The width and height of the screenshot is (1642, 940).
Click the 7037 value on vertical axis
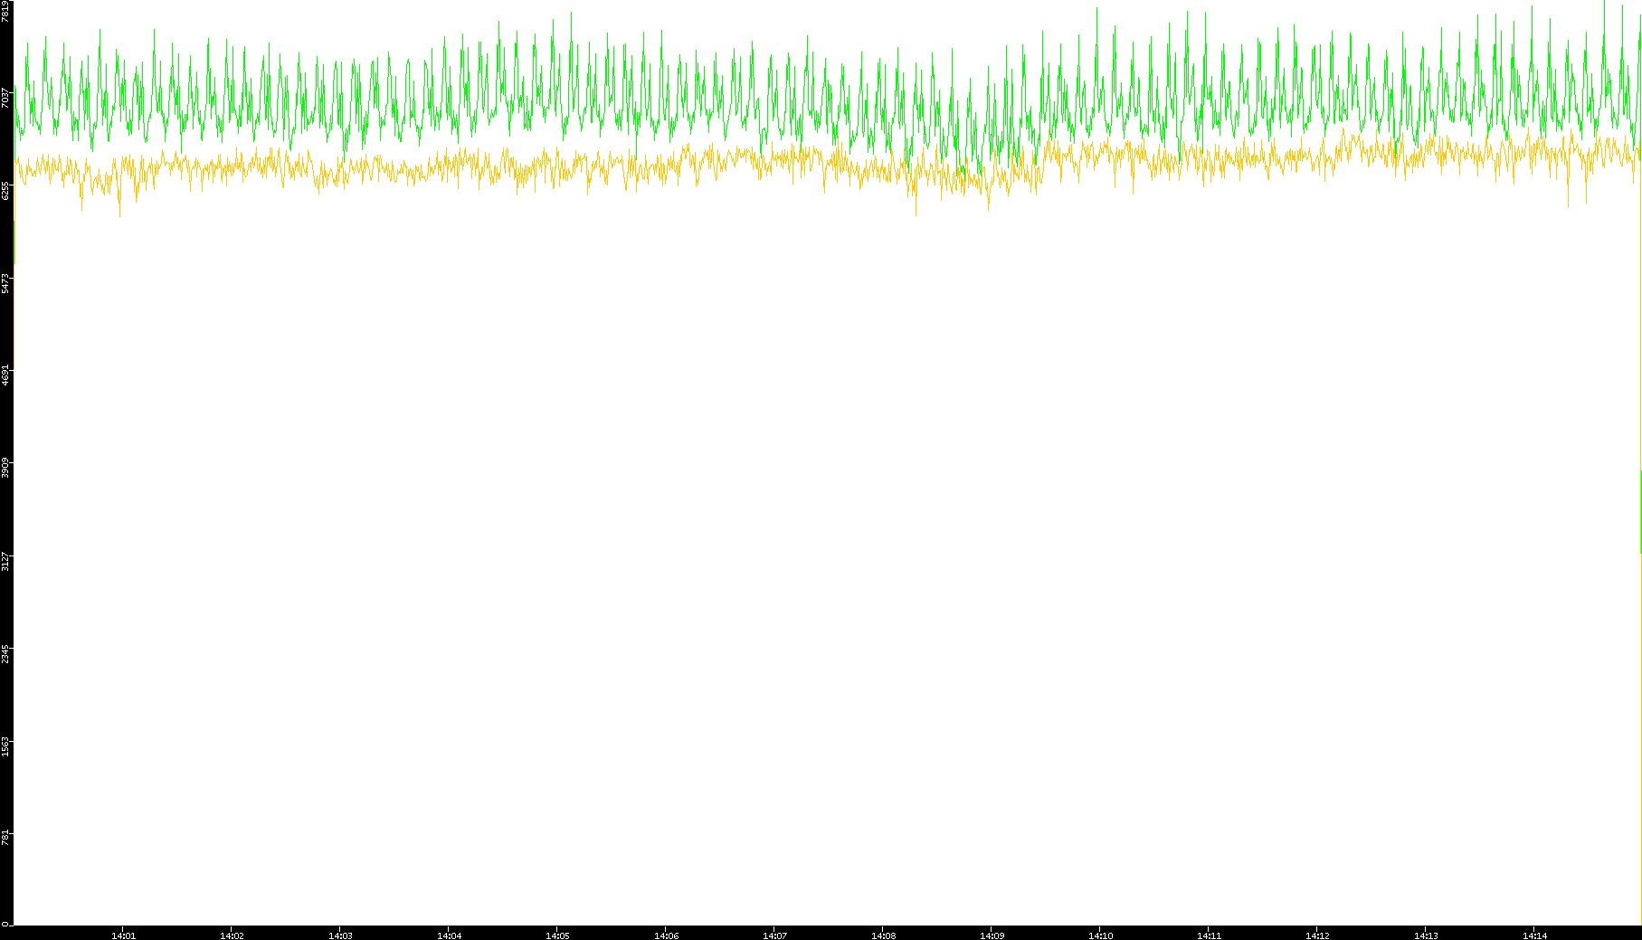[x=5, y=98]
